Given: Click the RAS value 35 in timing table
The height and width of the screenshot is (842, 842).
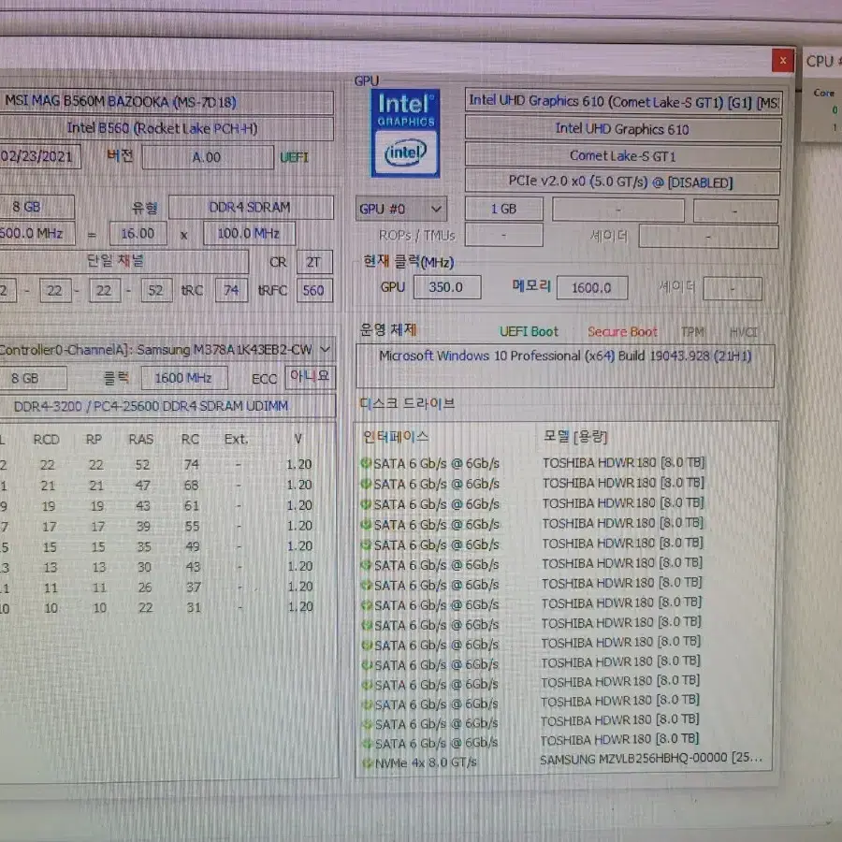Looking at the screenshot, I should [144, 546].
